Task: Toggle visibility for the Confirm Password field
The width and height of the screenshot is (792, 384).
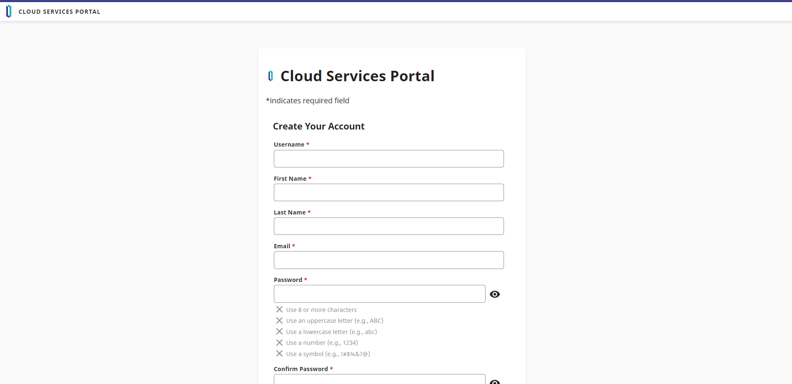Action: click(x=495, y=382)
